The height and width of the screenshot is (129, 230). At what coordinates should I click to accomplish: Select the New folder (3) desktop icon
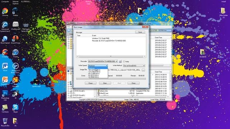point(223,13)
